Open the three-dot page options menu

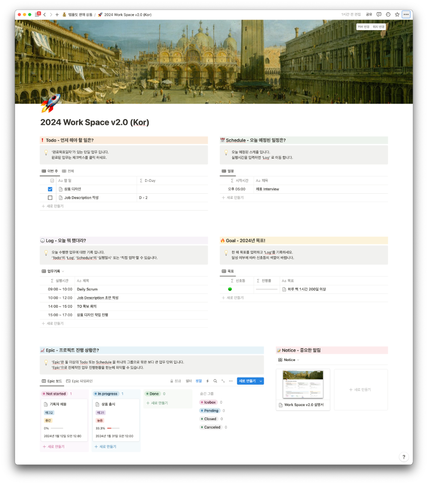[x=406, y=15]
